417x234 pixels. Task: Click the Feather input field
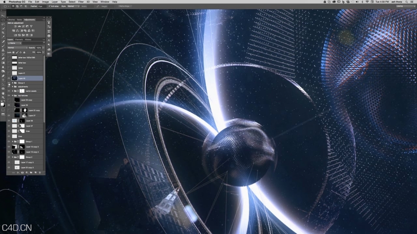[42, 6]
